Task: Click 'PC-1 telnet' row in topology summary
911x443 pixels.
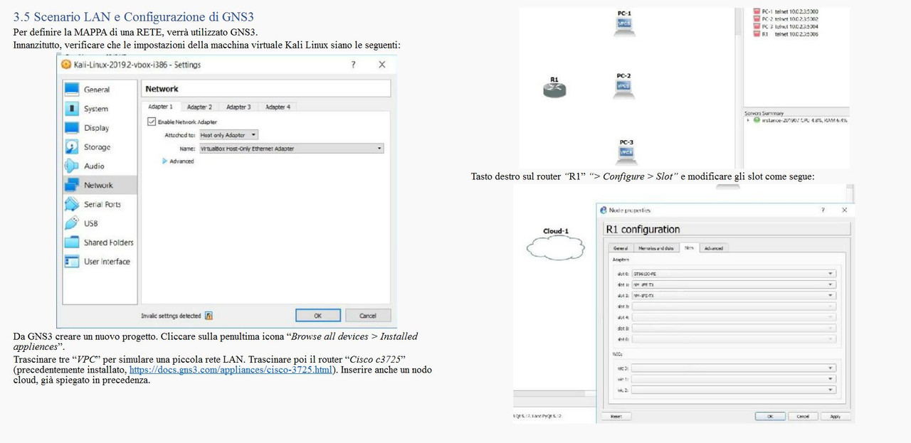Action: click(x=790, y=12)
